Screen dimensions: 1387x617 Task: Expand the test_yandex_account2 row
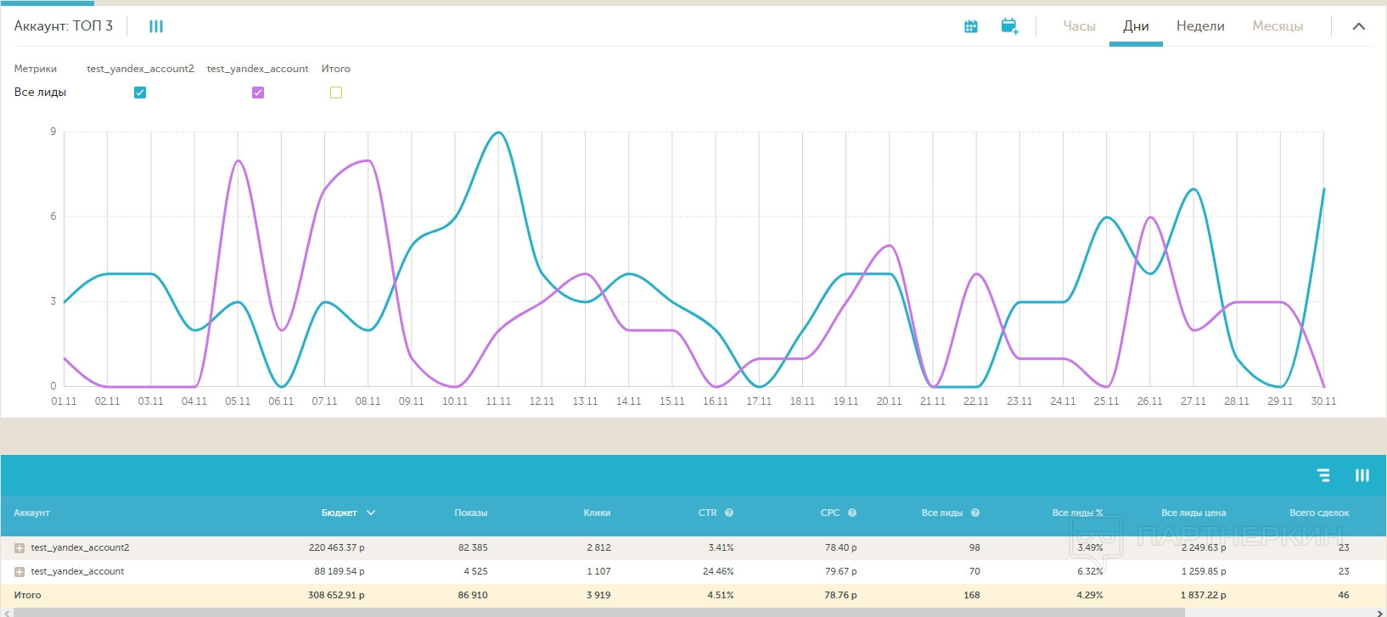pos(20,548)
